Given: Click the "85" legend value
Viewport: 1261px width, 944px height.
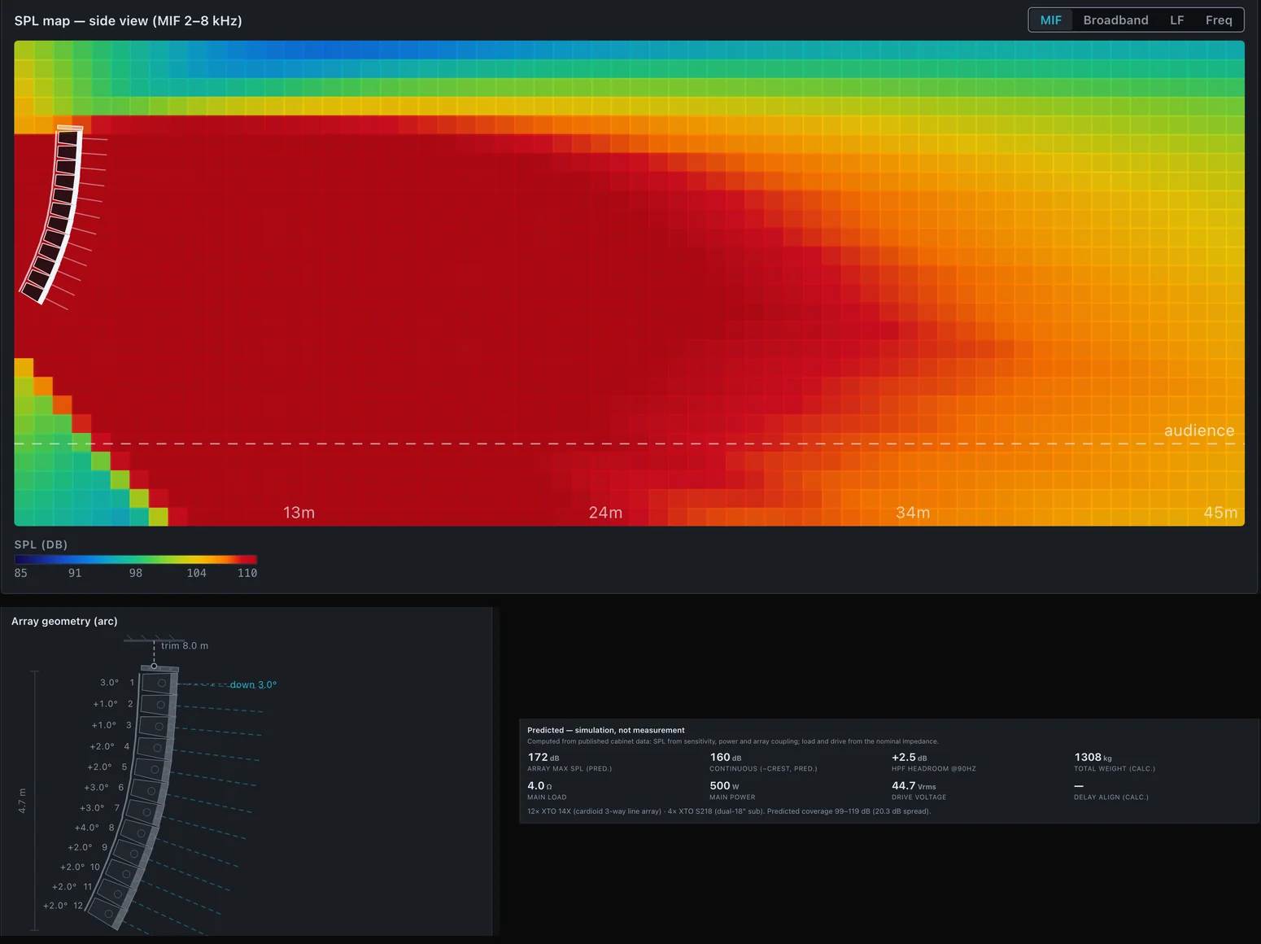Looking at the screenshot, I should (21, 573).
